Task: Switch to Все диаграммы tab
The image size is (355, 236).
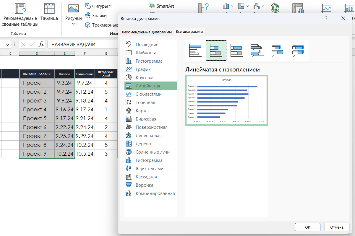Action: 189,32
